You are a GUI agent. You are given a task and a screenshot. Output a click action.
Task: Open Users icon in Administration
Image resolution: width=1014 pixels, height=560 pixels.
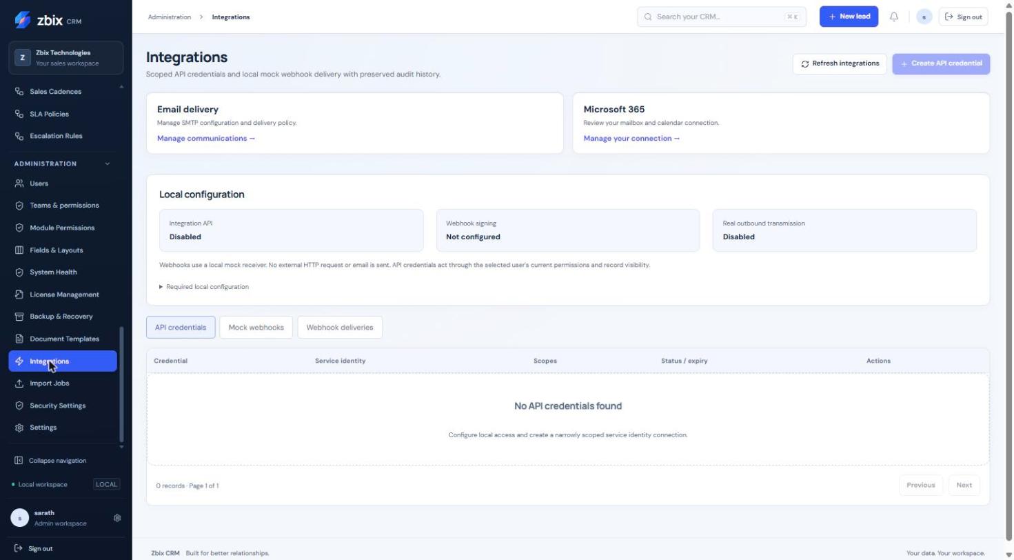coord(19,183)
